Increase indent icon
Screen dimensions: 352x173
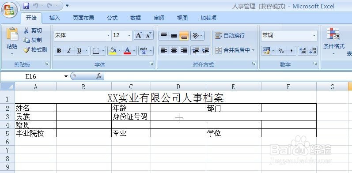[205, 50]
